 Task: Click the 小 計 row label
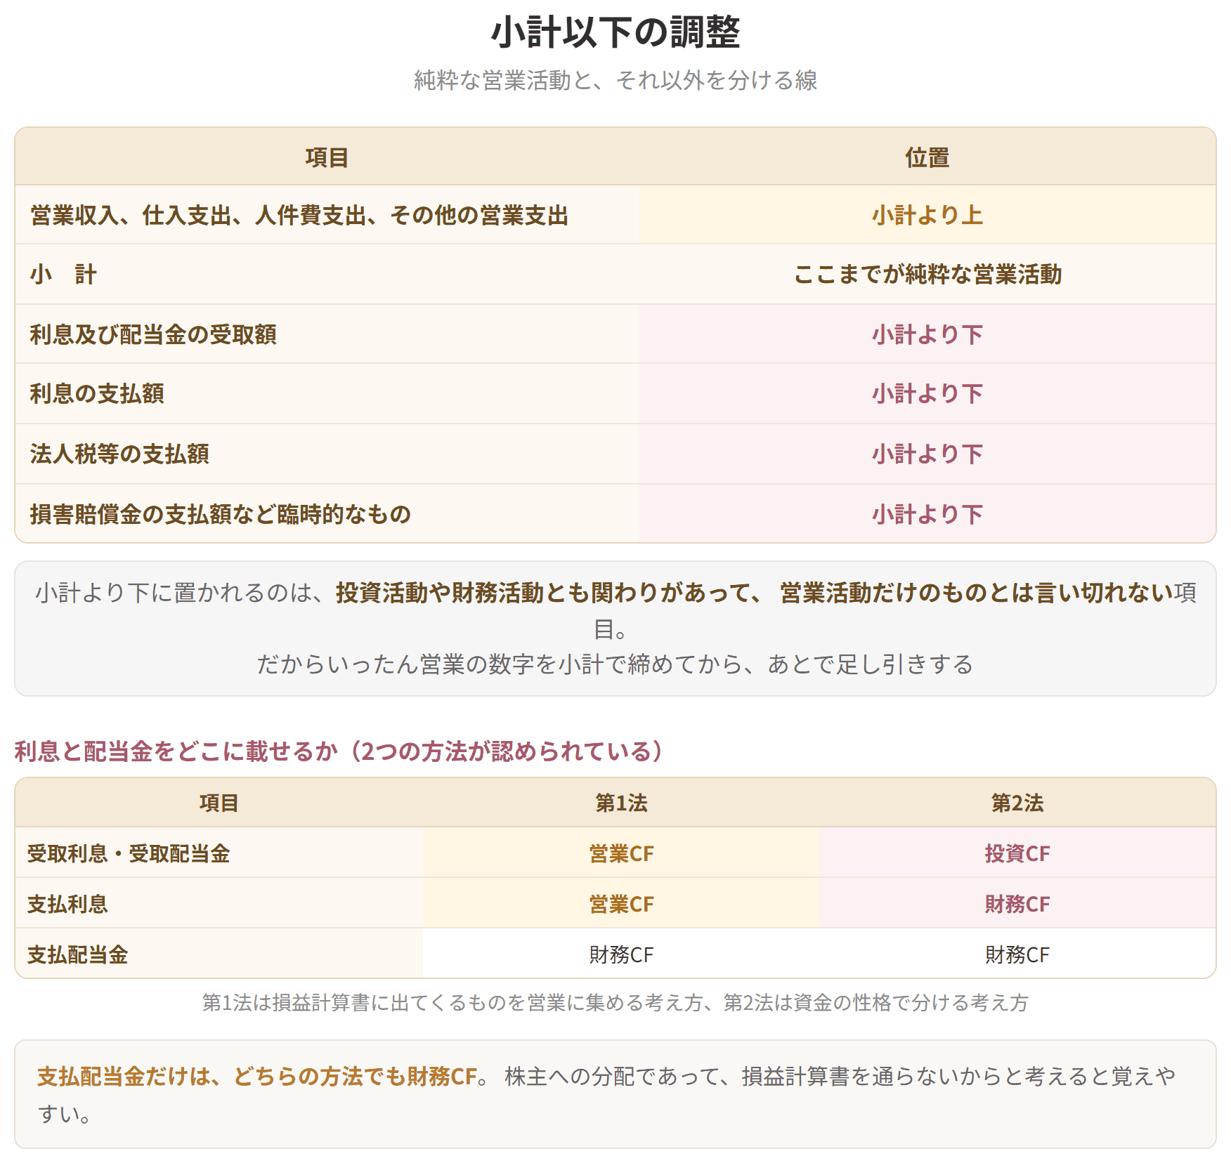pyautogui.click(x=63, y=274)
